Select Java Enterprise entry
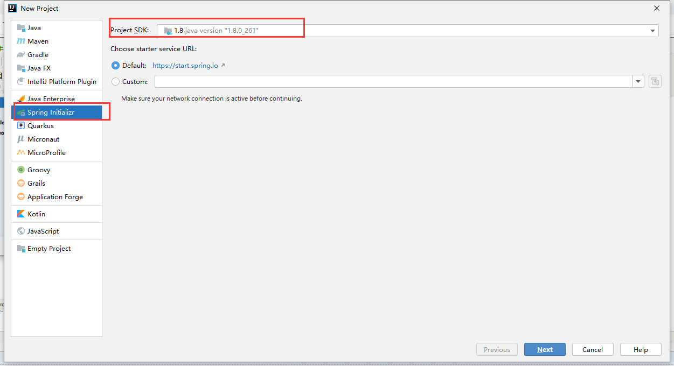This screenshot has height=366, width=674. [x=57, y=99]
